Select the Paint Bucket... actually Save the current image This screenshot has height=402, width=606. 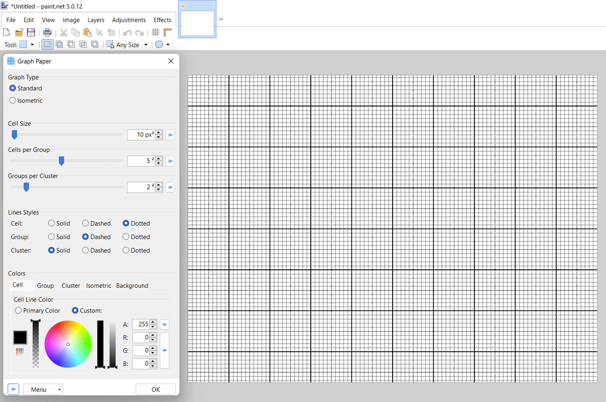click(31, 32)
